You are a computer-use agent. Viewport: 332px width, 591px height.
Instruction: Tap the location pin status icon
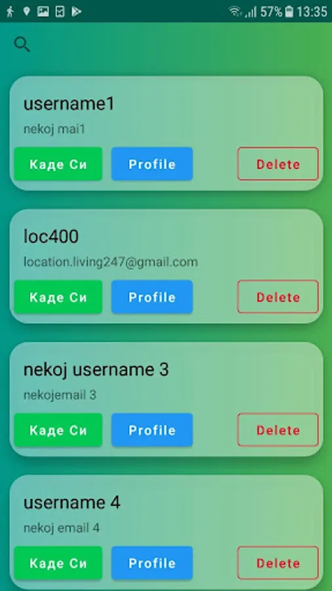coord(26,12)
